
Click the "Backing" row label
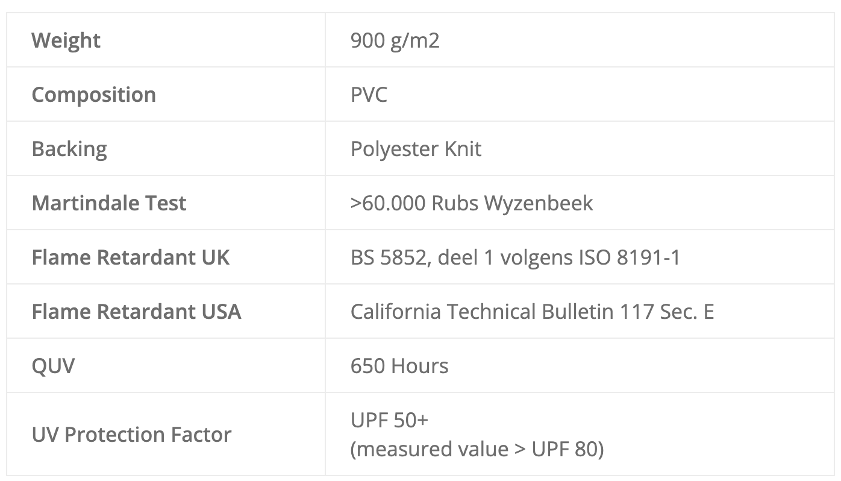tap(69, 149)
